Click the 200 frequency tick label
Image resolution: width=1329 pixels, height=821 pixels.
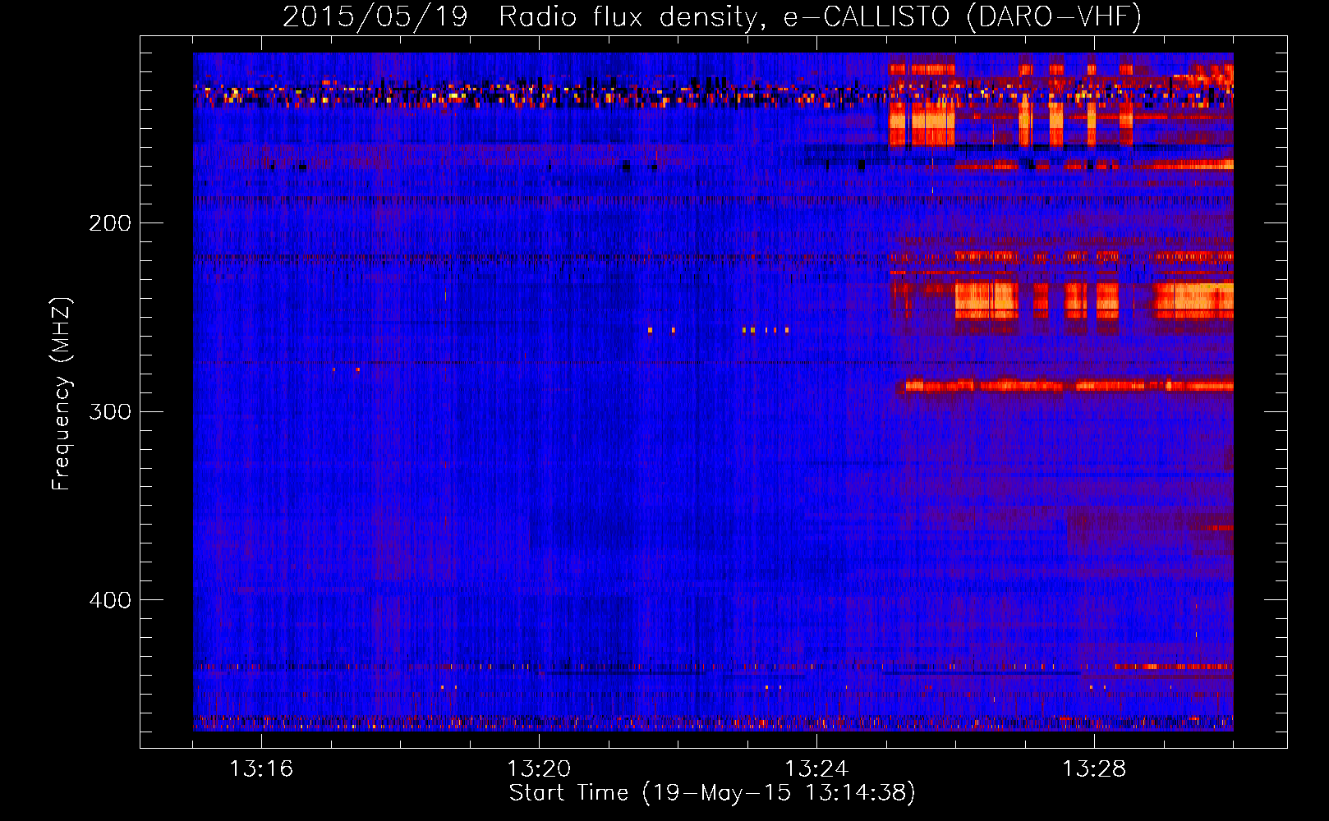pos(110,223)
